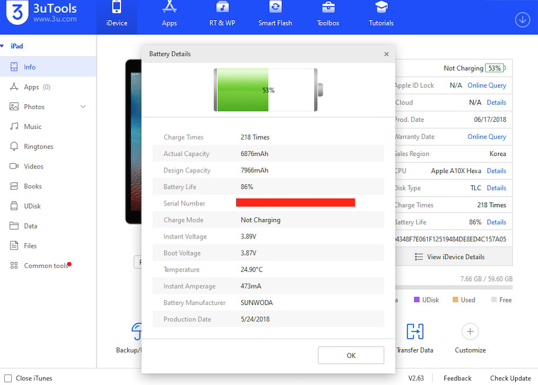The width and height of the screenshot is (538, 385).
Task: Toggle the Close iTunes checkbox
Action: point(8,378)
